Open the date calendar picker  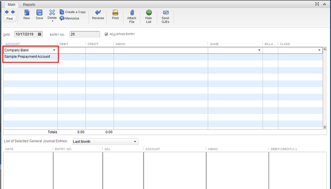(39, 34)
